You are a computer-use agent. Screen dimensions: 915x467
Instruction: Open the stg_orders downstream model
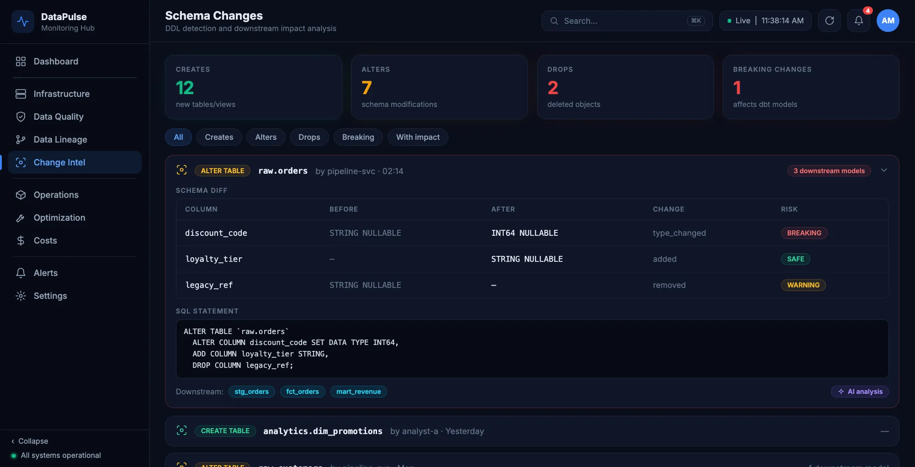tap(251, 392)
